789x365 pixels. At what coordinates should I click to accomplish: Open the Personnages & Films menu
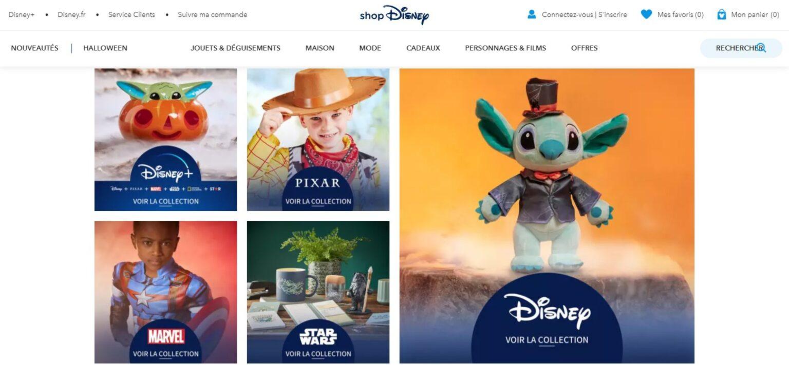click(x=505, y=48)
